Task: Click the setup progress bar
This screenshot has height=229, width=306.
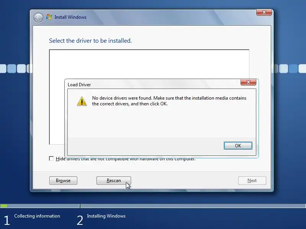Action: click(153, 206)
